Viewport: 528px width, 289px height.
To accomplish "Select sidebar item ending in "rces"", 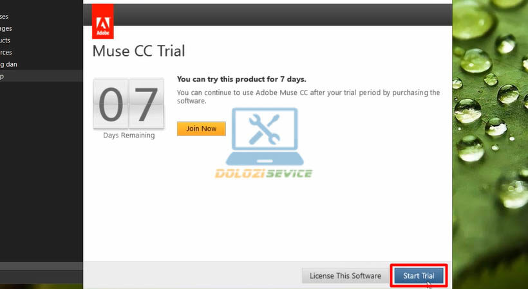I will [x=6, y=53].
